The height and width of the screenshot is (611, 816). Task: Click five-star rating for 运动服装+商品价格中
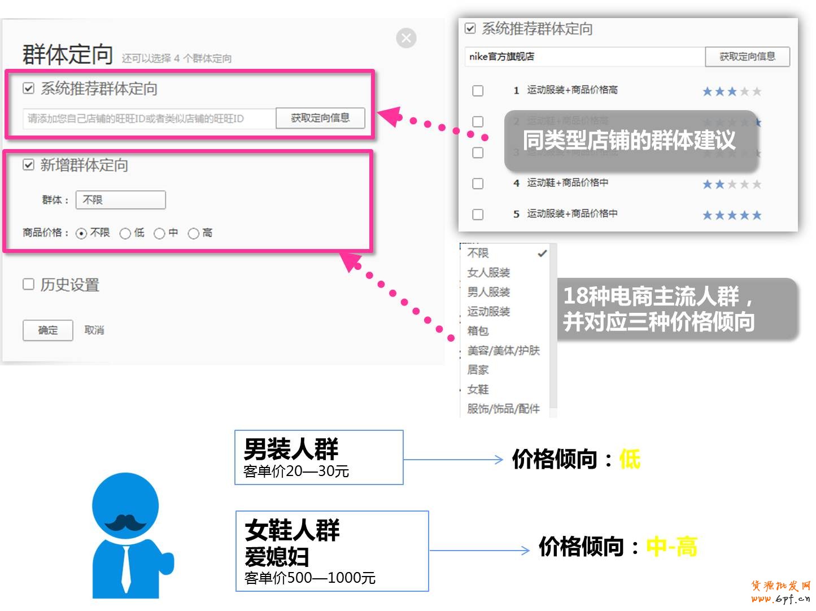point(731,215)
